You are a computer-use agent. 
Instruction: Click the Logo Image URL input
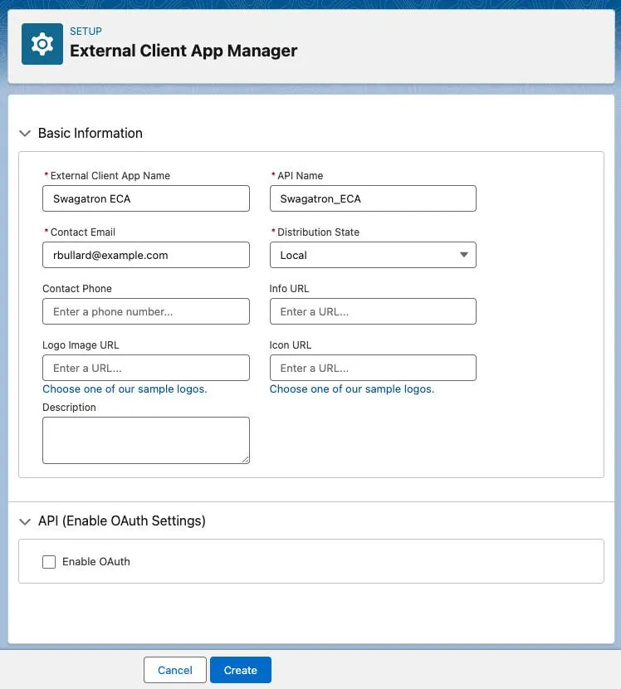146,368
